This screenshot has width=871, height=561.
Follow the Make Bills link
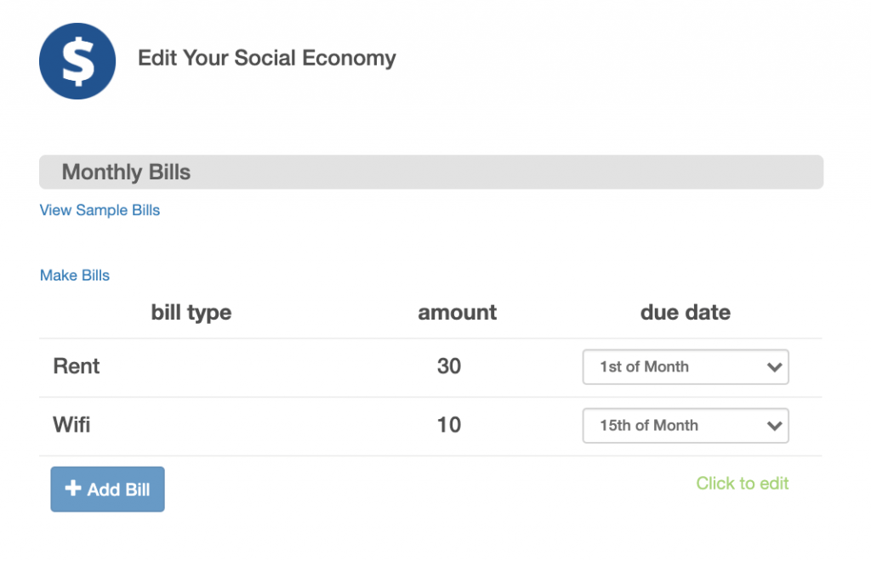click(x=75, y=275)
